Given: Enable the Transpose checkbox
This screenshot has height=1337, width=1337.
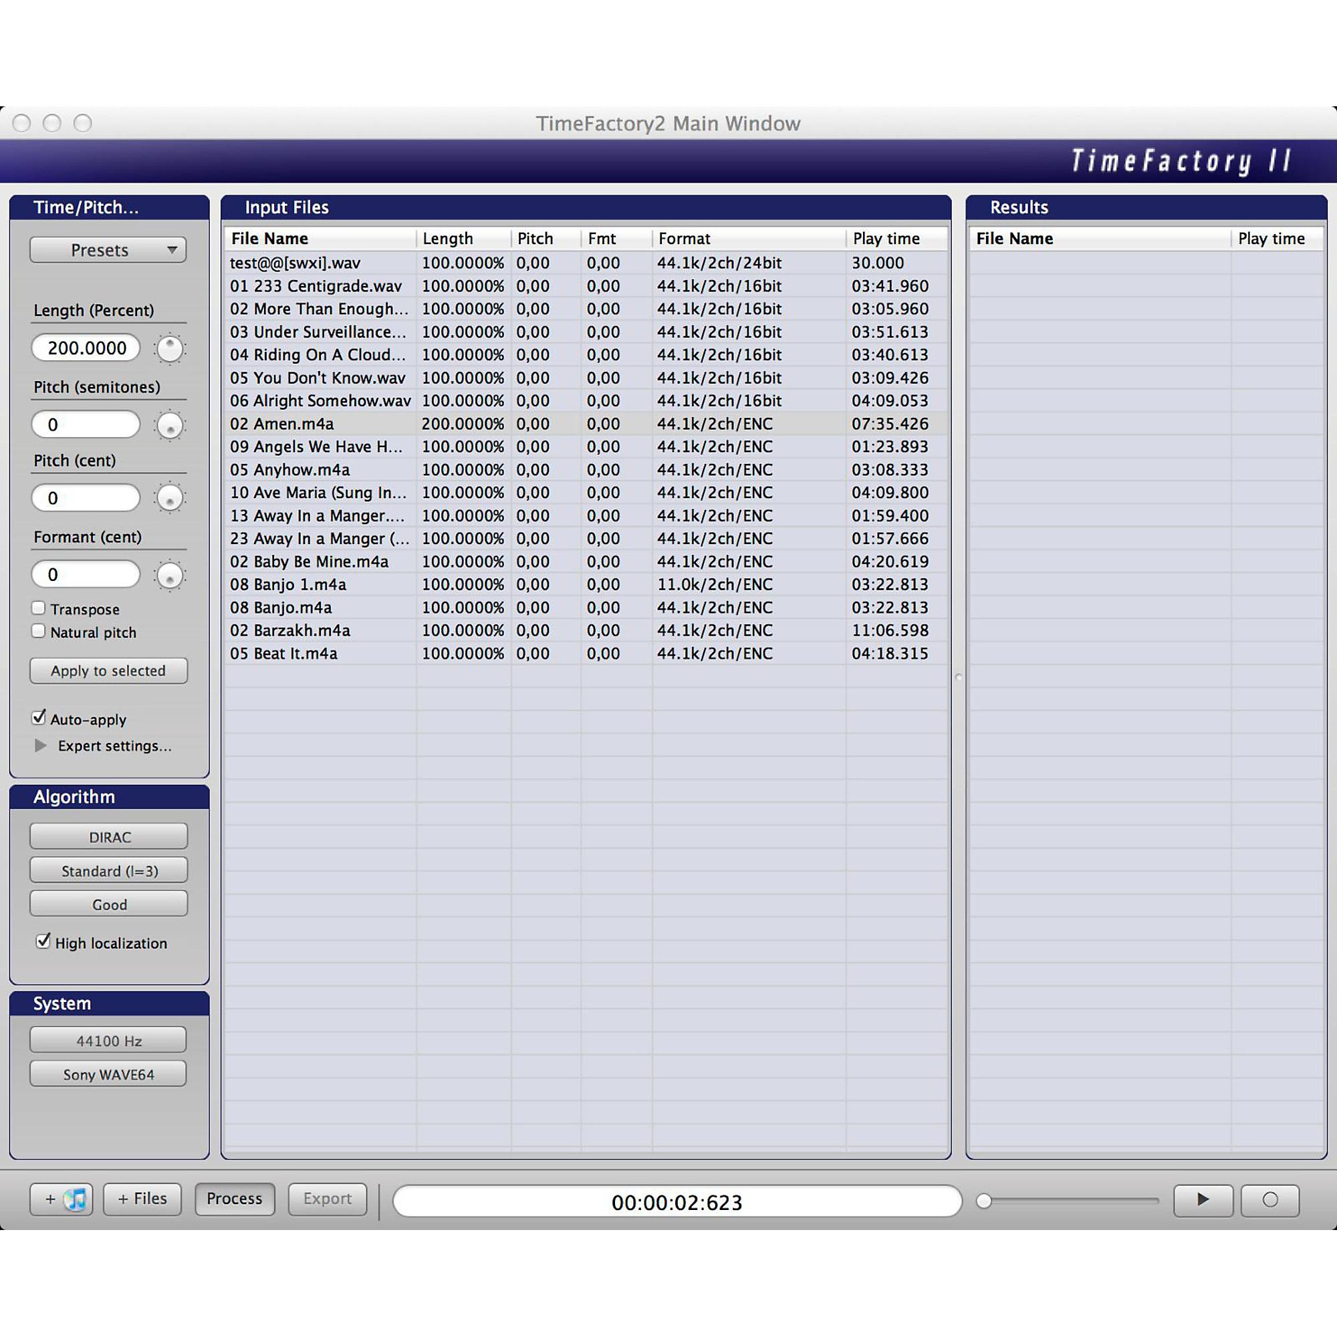Looking at the screenshot, I should coord(38,608).
